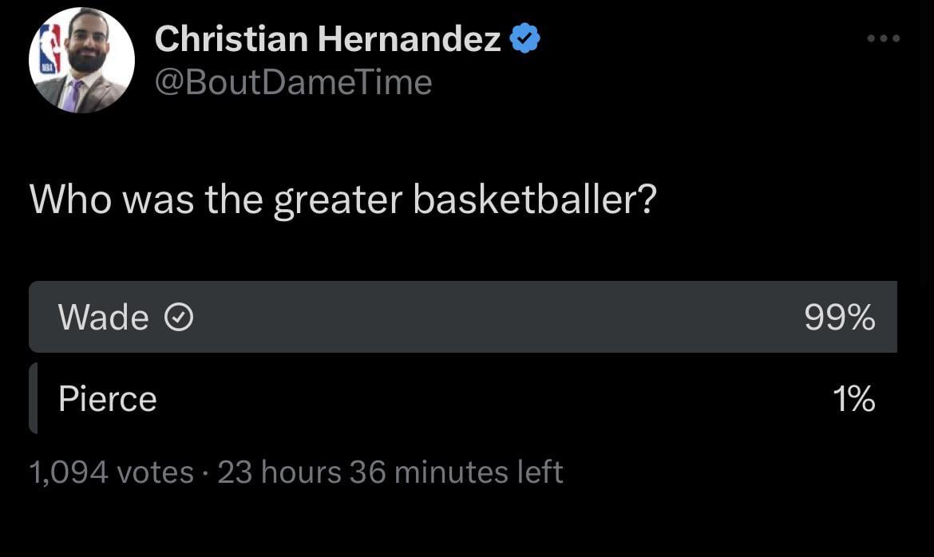Click the middle of the Wade result bar
The width and height of the screenshot is (934, 557).
463,318
